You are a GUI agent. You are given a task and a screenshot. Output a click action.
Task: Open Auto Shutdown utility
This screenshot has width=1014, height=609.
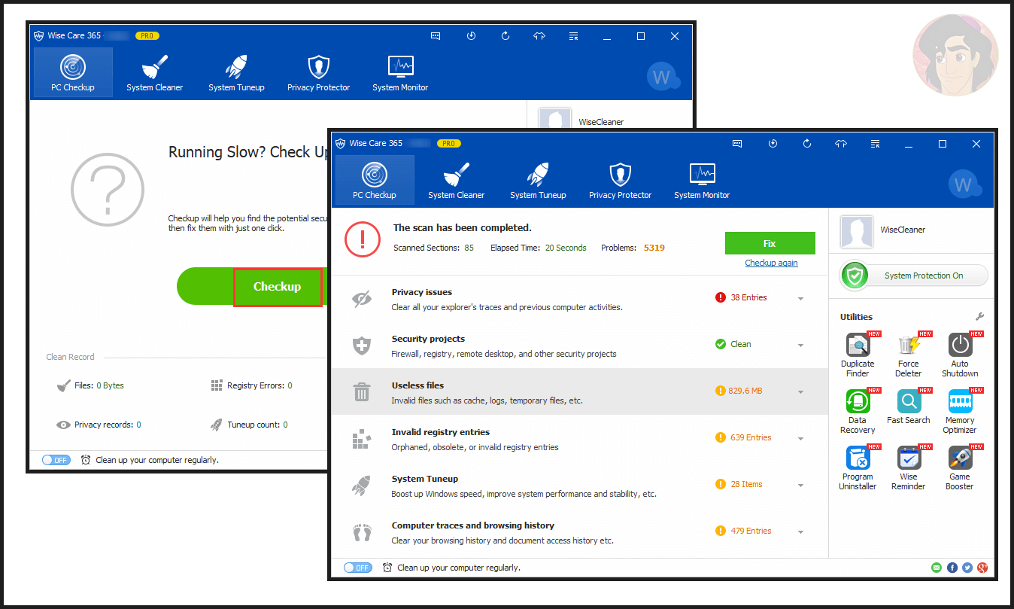(960, 355)
